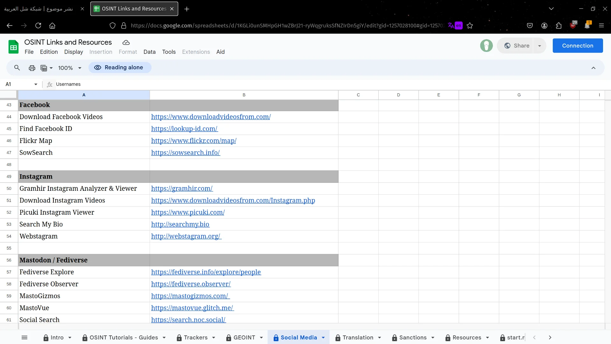Open the picuki.com link

[x=188, y=212]
